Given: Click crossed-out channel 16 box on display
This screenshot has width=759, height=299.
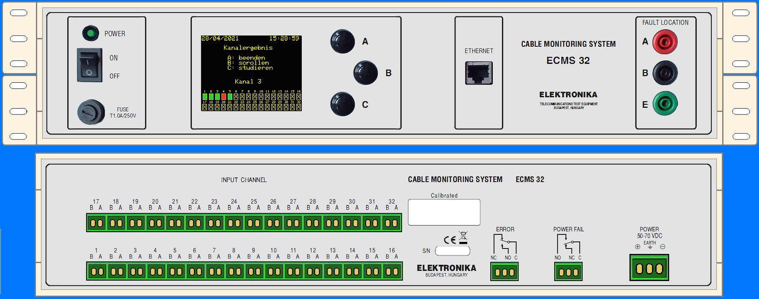Looking at the screenshot, I should coord(299,96).
